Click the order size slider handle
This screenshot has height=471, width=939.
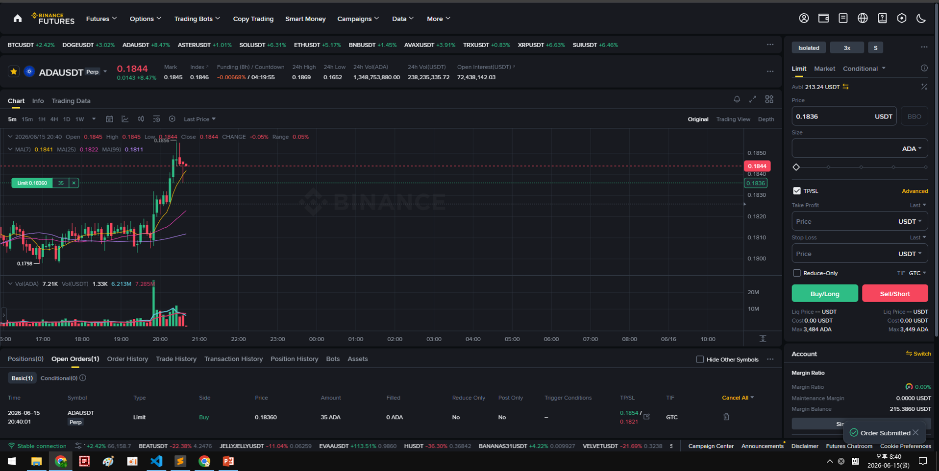point(796,167)
